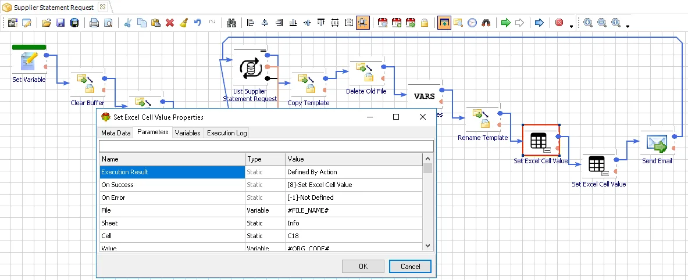
Task: Click the folder with magnifier icon
Action: coord(458,23)
